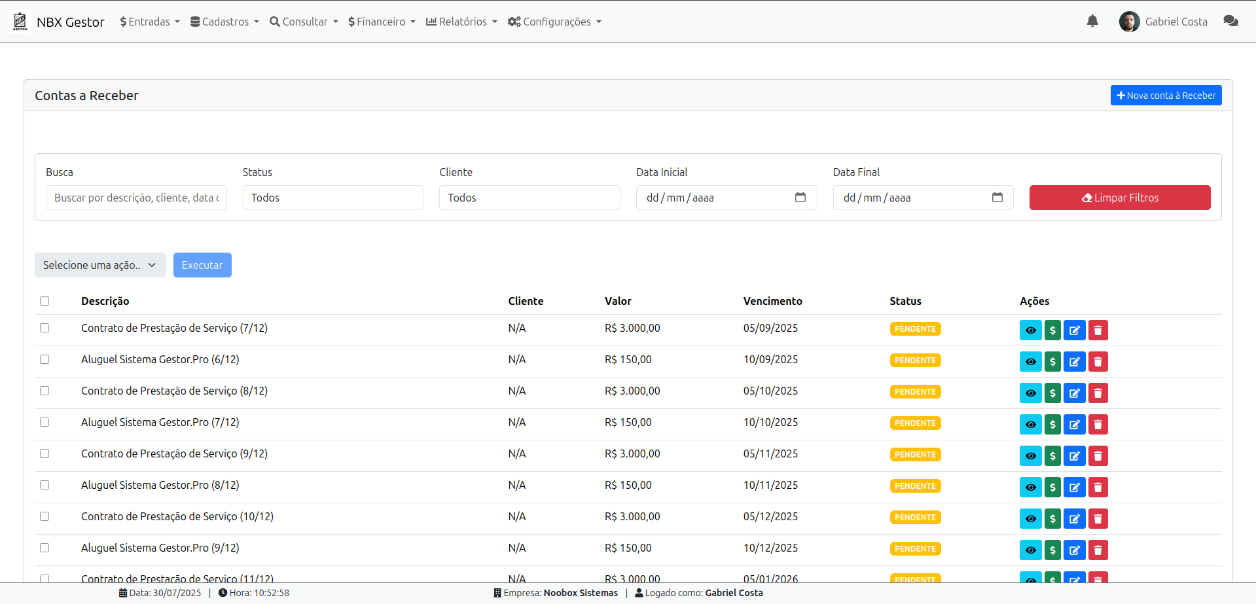Expand the Status filter dropdown
The image size is (1256, 604).
tap(332, 198)
